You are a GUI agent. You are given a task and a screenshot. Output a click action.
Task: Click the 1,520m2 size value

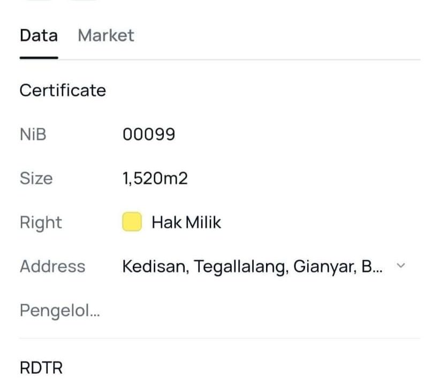click(155, 178)
